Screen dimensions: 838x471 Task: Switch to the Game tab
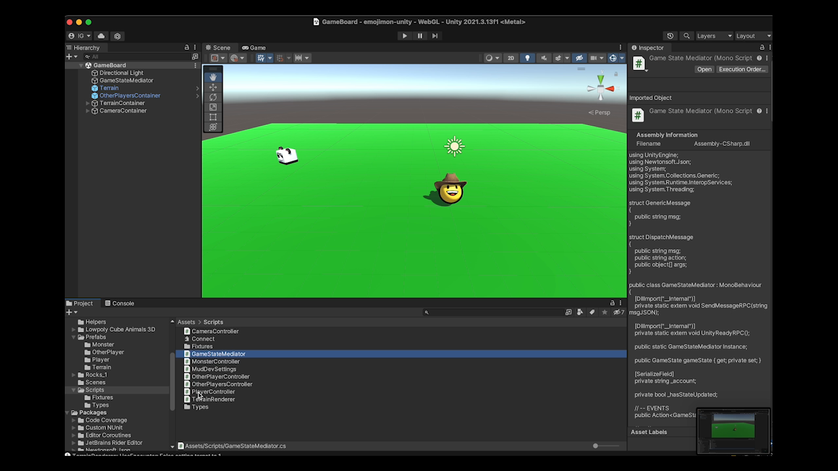254,48
